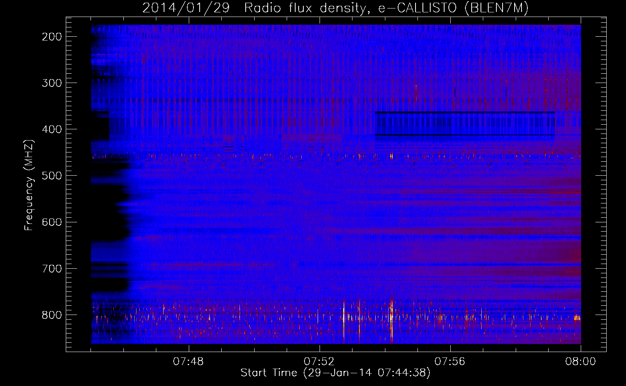
Task: Click the 'Start Time (29-Jan-14 07:44:38)' x-axis label
Action: point(335,373)
